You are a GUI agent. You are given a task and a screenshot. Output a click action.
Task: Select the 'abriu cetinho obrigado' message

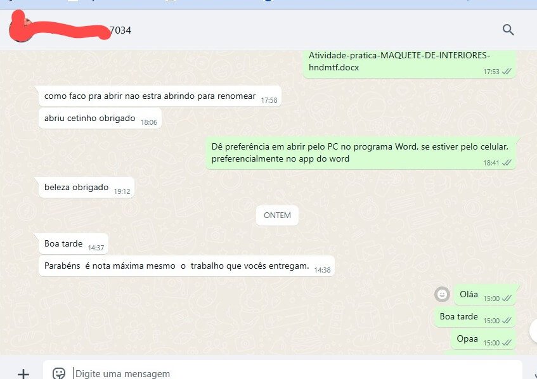(x=100, y=119)
